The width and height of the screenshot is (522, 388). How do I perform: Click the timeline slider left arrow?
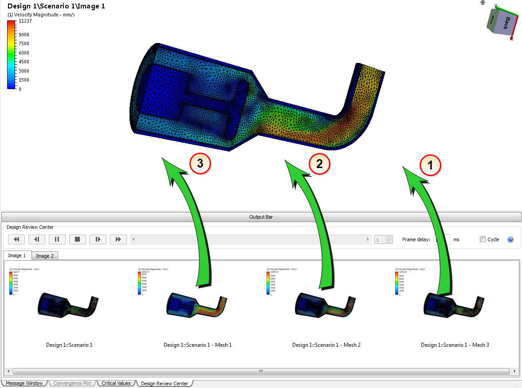tap(133, 239)
